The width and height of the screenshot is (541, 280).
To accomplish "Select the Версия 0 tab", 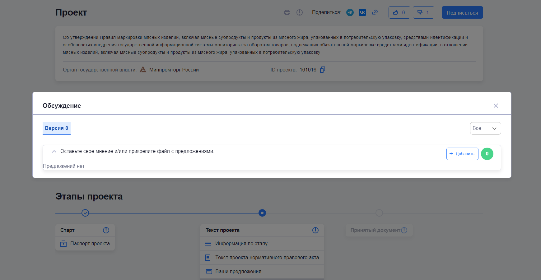I will [57, 128].
